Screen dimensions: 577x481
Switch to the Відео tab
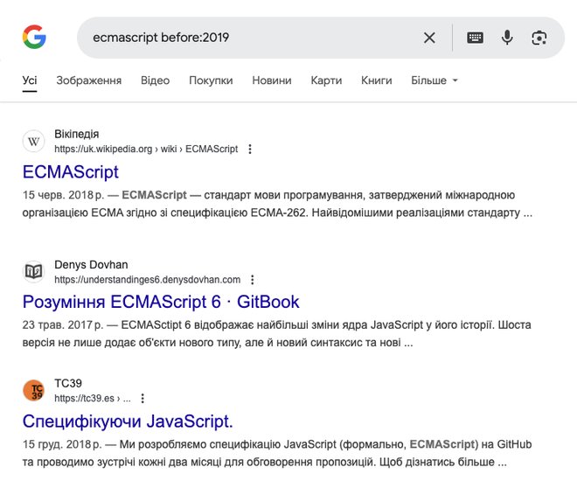click(x=155, y=80)
